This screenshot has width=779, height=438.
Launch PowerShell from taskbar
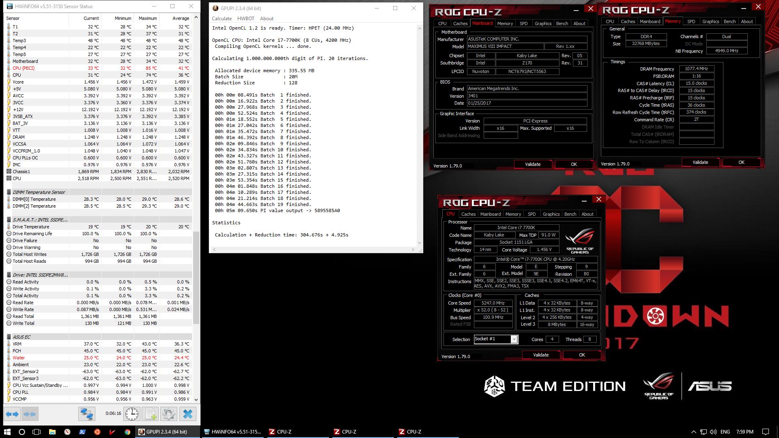coord(82,432)
